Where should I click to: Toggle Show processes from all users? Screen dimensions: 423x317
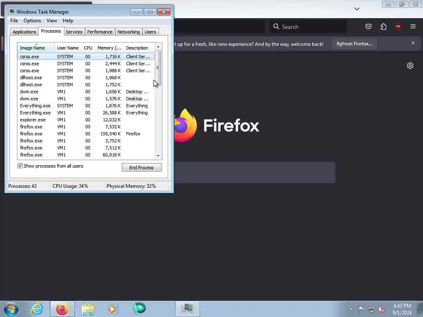click(20, 166)
